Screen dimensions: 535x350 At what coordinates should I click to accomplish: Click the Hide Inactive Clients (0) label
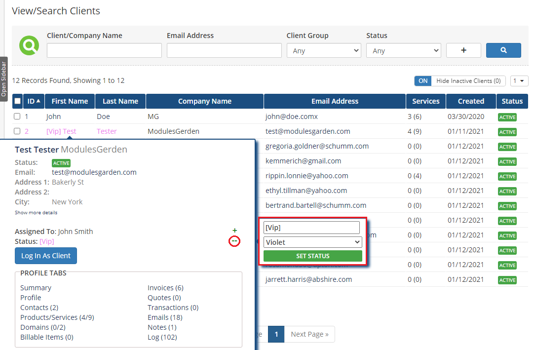(468, 81)
